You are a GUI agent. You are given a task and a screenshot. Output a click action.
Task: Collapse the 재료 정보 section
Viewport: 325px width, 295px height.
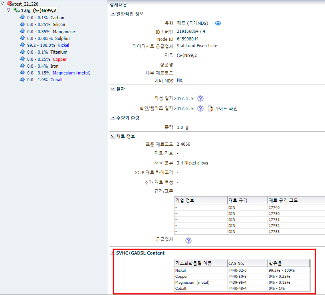coord(113,136)
